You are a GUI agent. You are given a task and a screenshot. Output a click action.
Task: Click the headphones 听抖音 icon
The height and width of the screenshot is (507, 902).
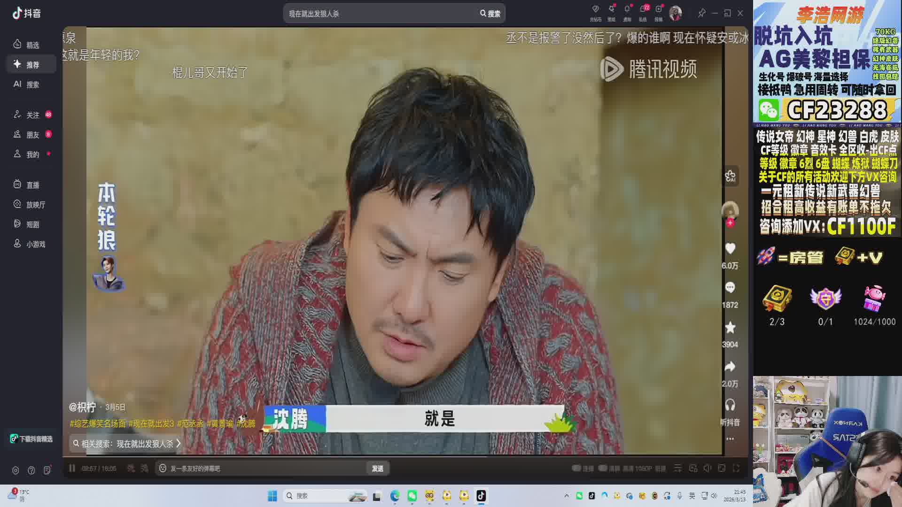click(730, 405)
